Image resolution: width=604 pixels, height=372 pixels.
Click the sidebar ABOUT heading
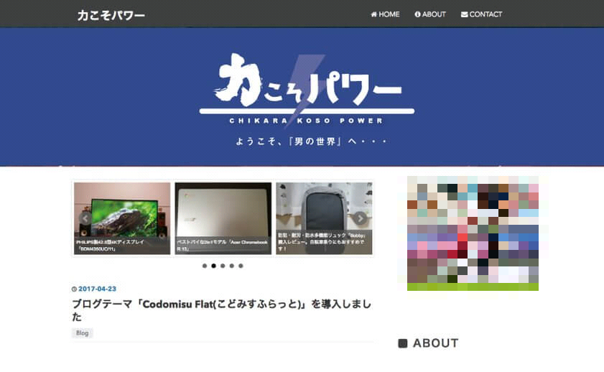tap(436, 343)
